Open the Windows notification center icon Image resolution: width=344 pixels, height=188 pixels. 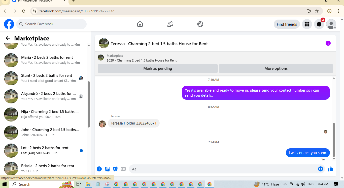335,184
